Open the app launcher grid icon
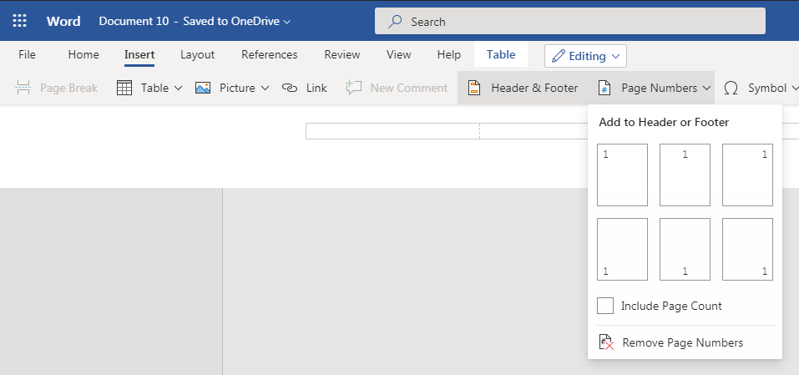 coord(19,21)
